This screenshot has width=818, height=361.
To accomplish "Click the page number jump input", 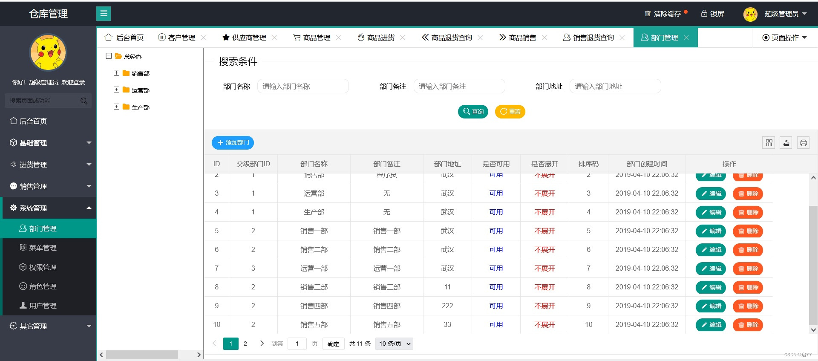I will click(297, 344).
